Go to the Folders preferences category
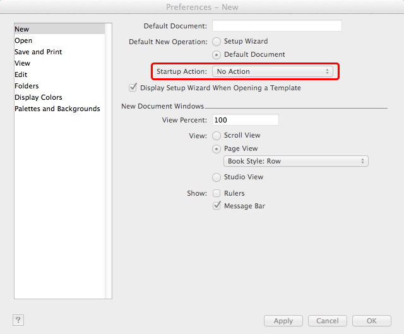 pyautogui.click(x=27, y=86)
